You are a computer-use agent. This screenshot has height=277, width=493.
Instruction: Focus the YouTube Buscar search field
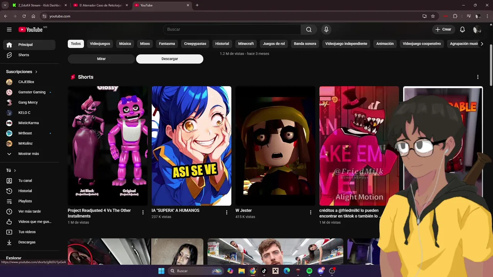[232, 30]
